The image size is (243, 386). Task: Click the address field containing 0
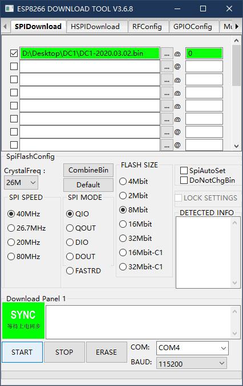(204, 54)
